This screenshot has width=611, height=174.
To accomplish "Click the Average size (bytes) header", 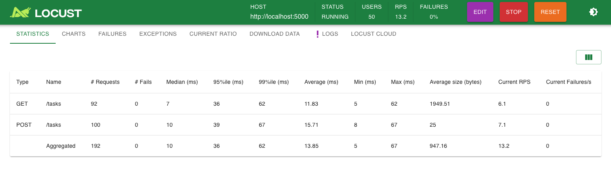I will [x=456, y=82].
